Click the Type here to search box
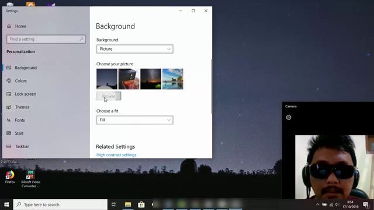This screenshot has width=374, height=210. coord(60,205)
